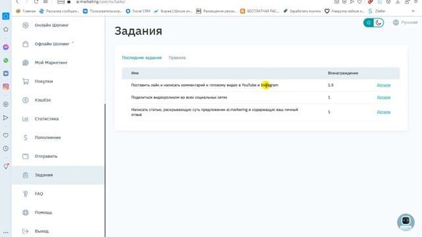
Task: Open the chat bot assistant bubble
Action: click(x=406, y=222)
